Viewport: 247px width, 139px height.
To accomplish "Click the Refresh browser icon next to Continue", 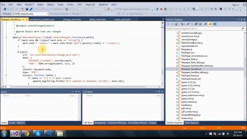I will coord(67,9).
